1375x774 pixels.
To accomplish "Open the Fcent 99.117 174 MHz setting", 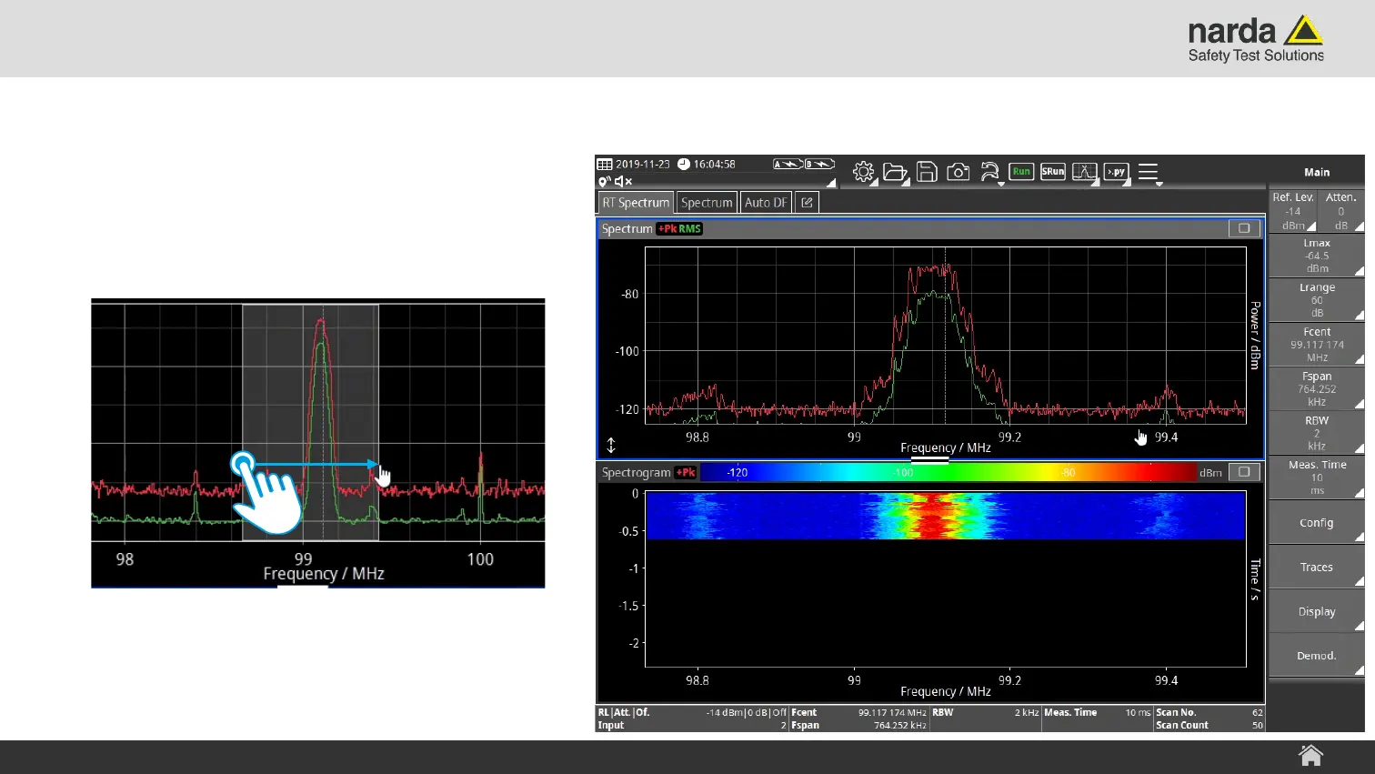I will (x=1317, y=345).
